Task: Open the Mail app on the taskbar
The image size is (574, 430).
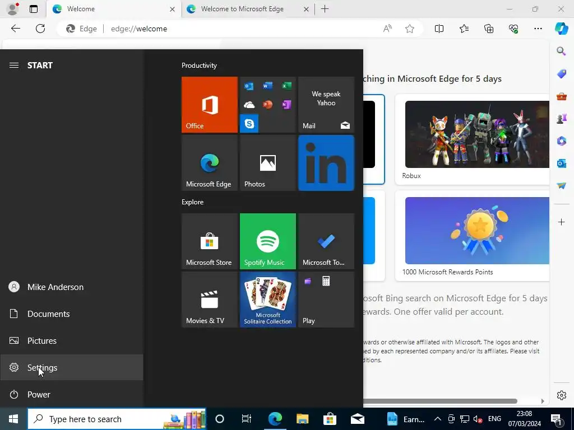Action: 357,419
